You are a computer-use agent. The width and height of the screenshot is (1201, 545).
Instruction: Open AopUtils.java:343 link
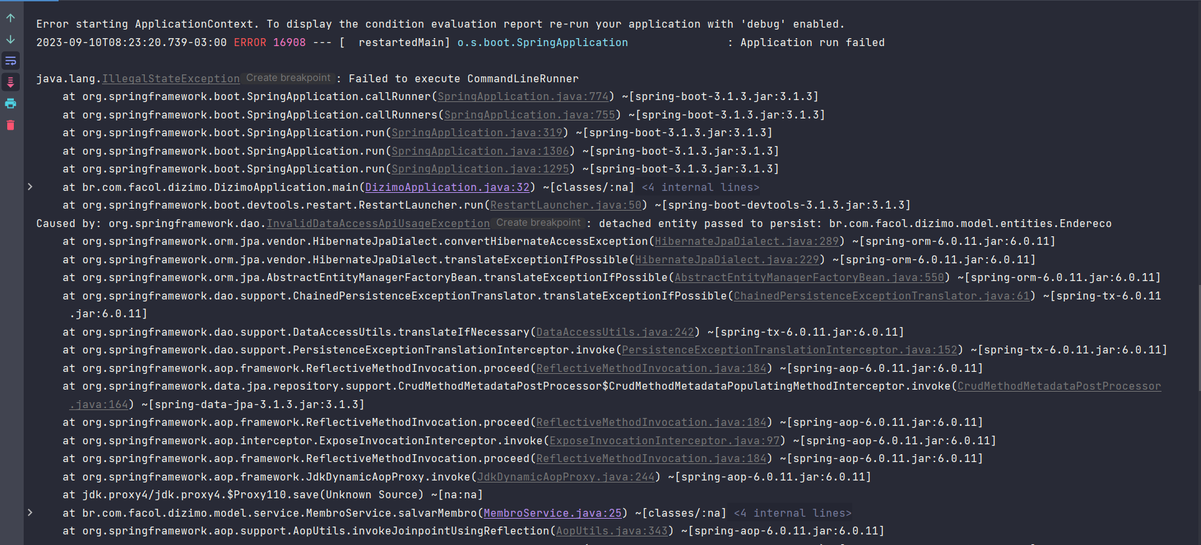pos(612,531)
